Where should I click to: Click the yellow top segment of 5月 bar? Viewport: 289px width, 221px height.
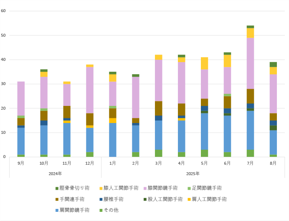point(204,63)
